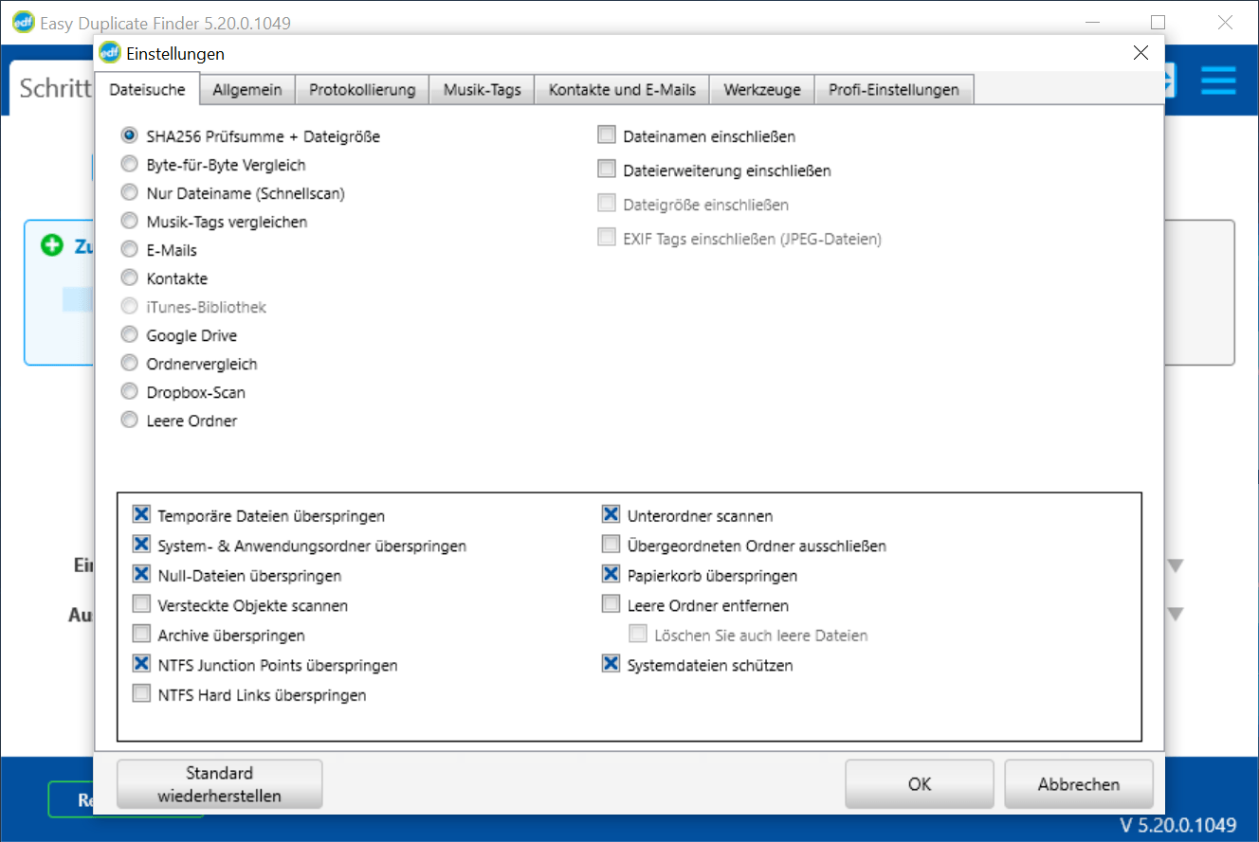Uncheck Null-Dateien überspringen
This screenshot has height=842, width=1259.
[x=141, y=574]
